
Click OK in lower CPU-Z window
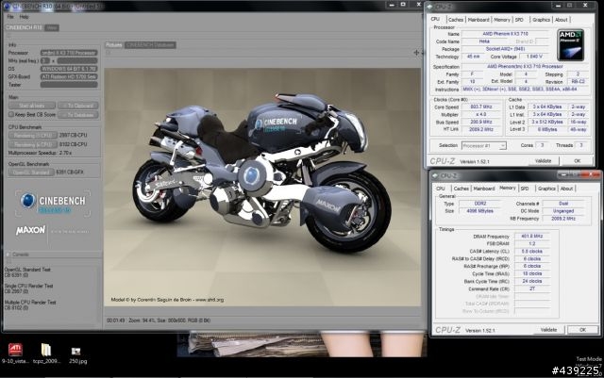coord(582,330)
